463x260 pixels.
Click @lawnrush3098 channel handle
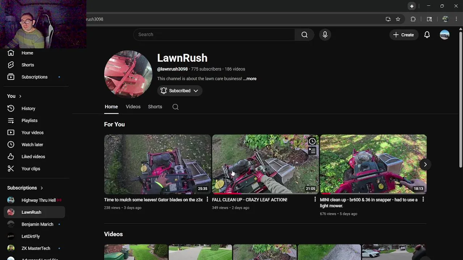click(x=172, y=69)
